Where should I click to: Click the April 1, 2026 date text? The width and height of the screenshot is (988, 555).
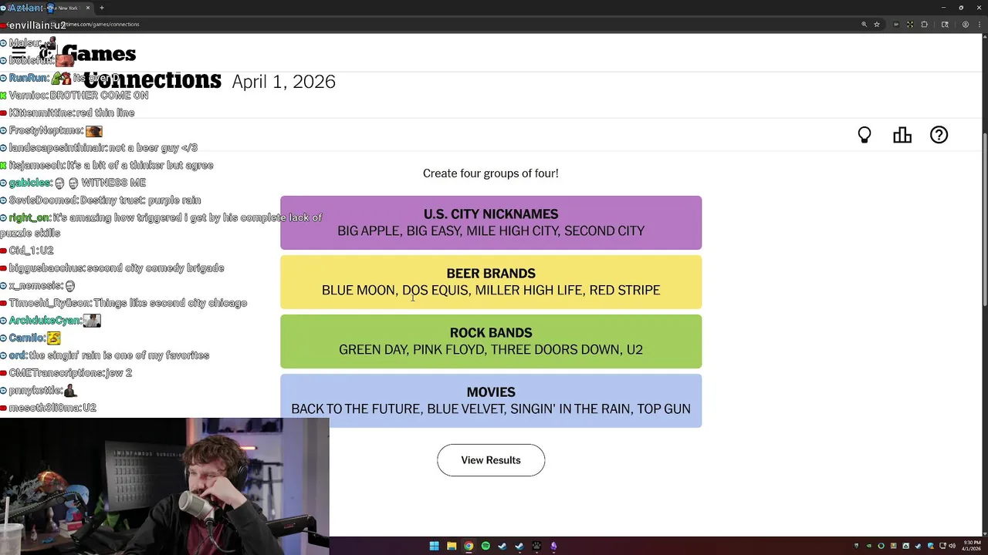pos(283,82)
